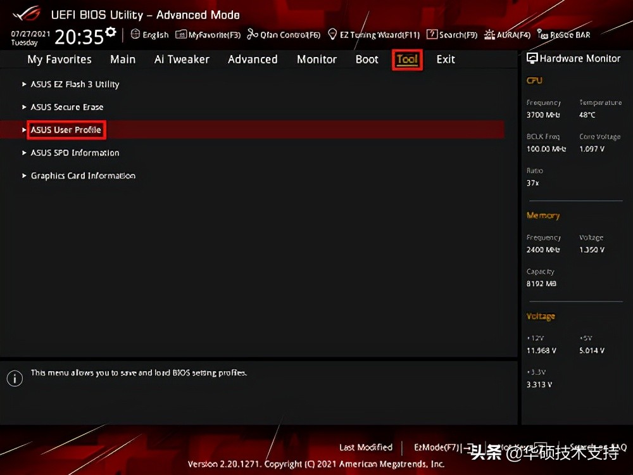
Task: Click the 37x ratio value
Action: point(532,183)
